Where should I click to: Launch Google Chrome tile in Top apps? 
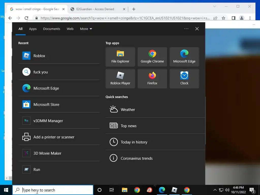(152, 57)
